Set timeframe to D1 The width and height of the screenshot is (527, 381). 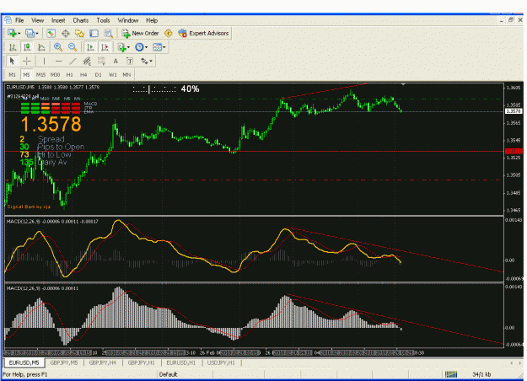[98, 74]
